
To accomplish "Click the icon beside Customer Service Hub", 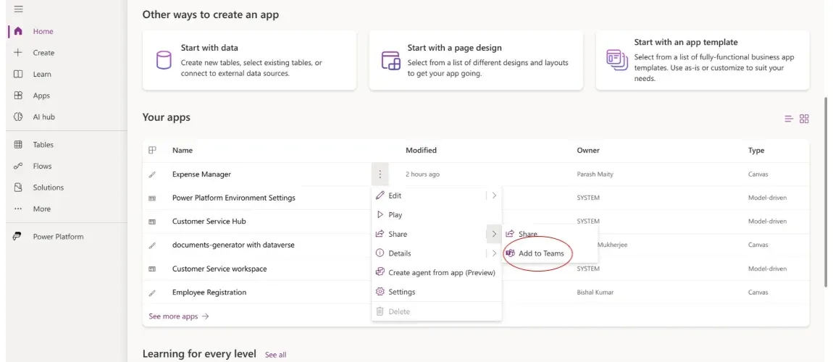I will (152, 222).
